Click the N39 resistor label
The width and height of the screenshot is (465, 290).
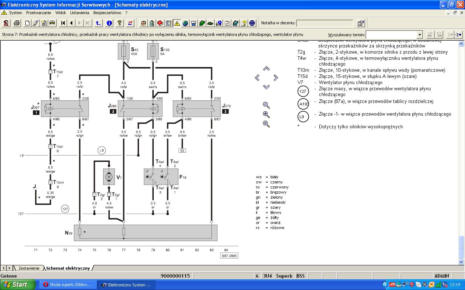tap(69, 233)
